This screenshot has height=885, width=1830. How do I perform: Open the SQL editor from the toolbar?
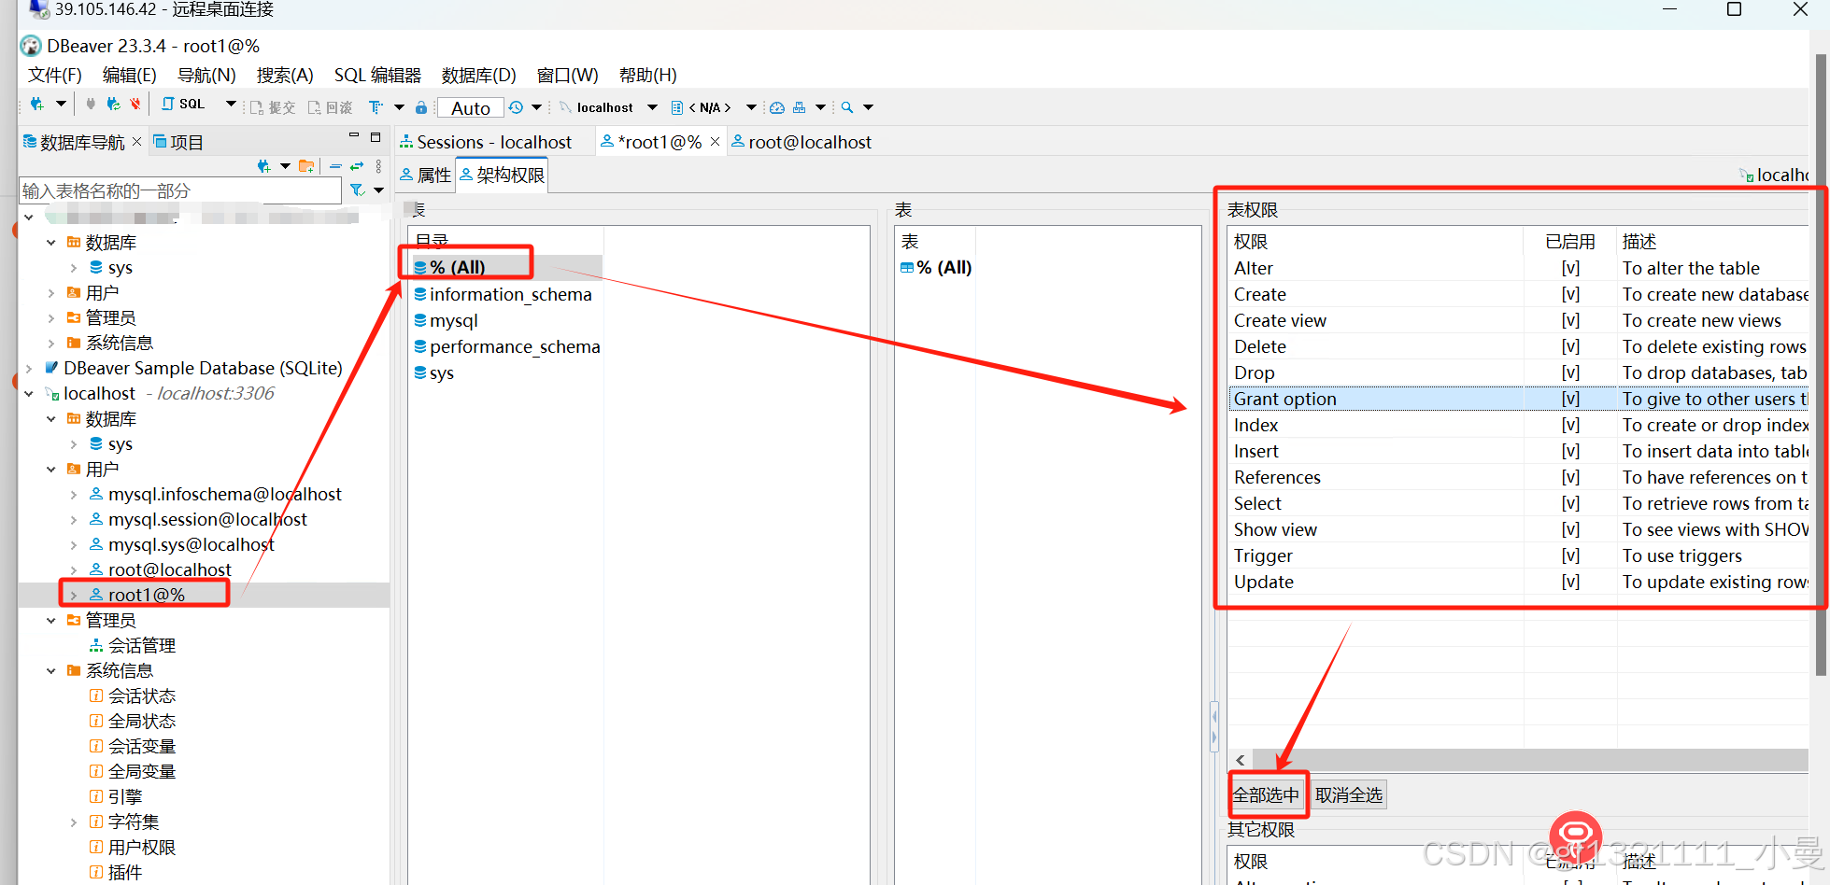pos(180,105)
